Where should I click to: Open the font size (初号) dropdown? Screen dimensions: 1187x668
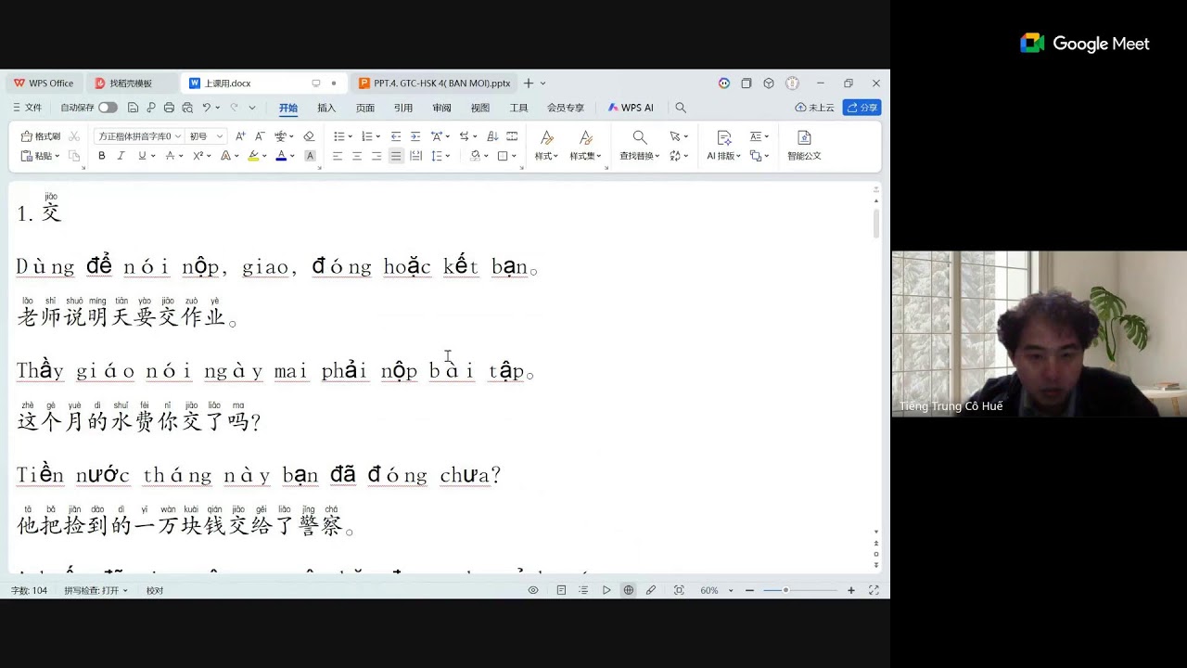220,136
